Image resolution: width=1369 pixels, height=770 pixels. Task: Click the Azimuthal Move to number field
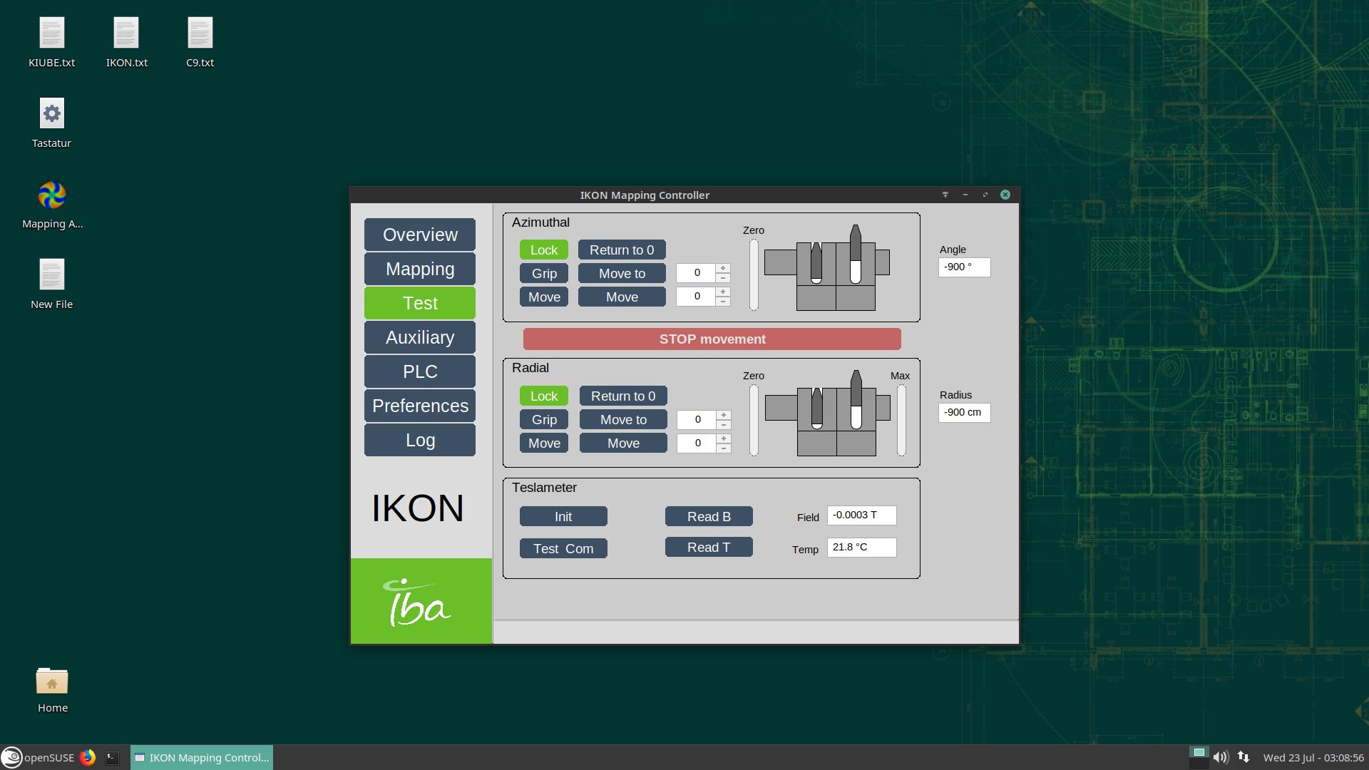(696, 273)
